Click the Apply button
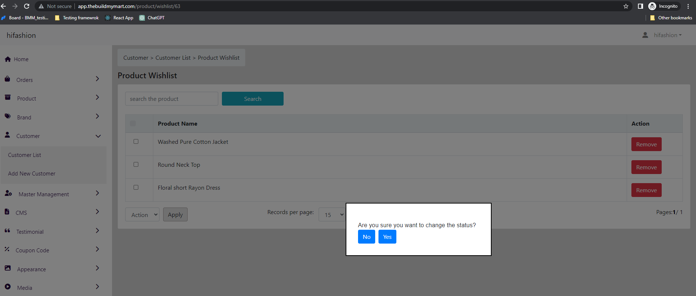The height and width of the screenshot is (296, 696). pyautogui.click(x=175, y=214)
